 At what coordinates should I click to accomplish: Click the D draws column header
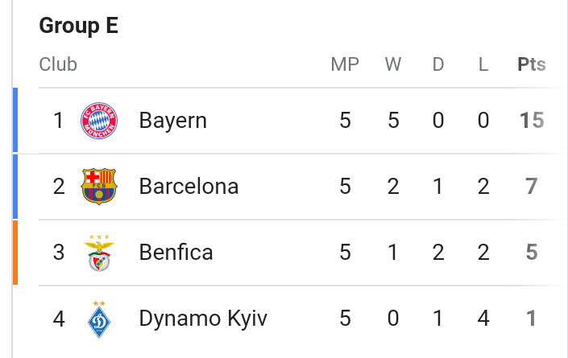click(438, 64)
